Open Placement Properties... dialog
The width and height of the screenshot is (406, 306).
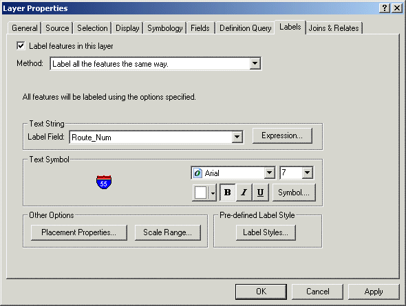click(x=79, y=232)
